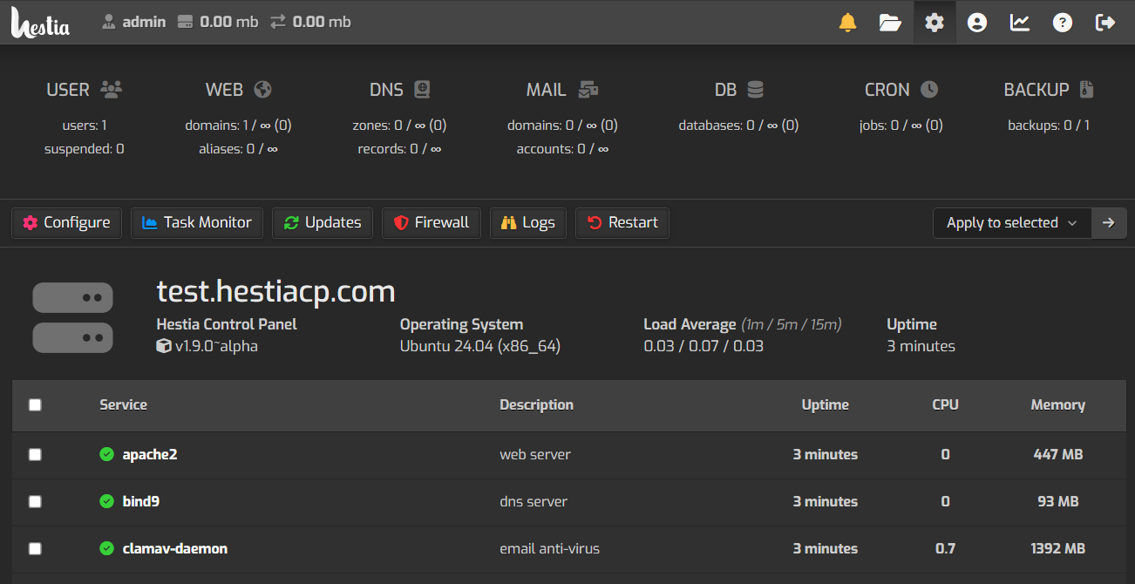Viewport: 1135px width, 584px height.
Task: Click the book icon beside DNS
Action: tap(422, 89)
